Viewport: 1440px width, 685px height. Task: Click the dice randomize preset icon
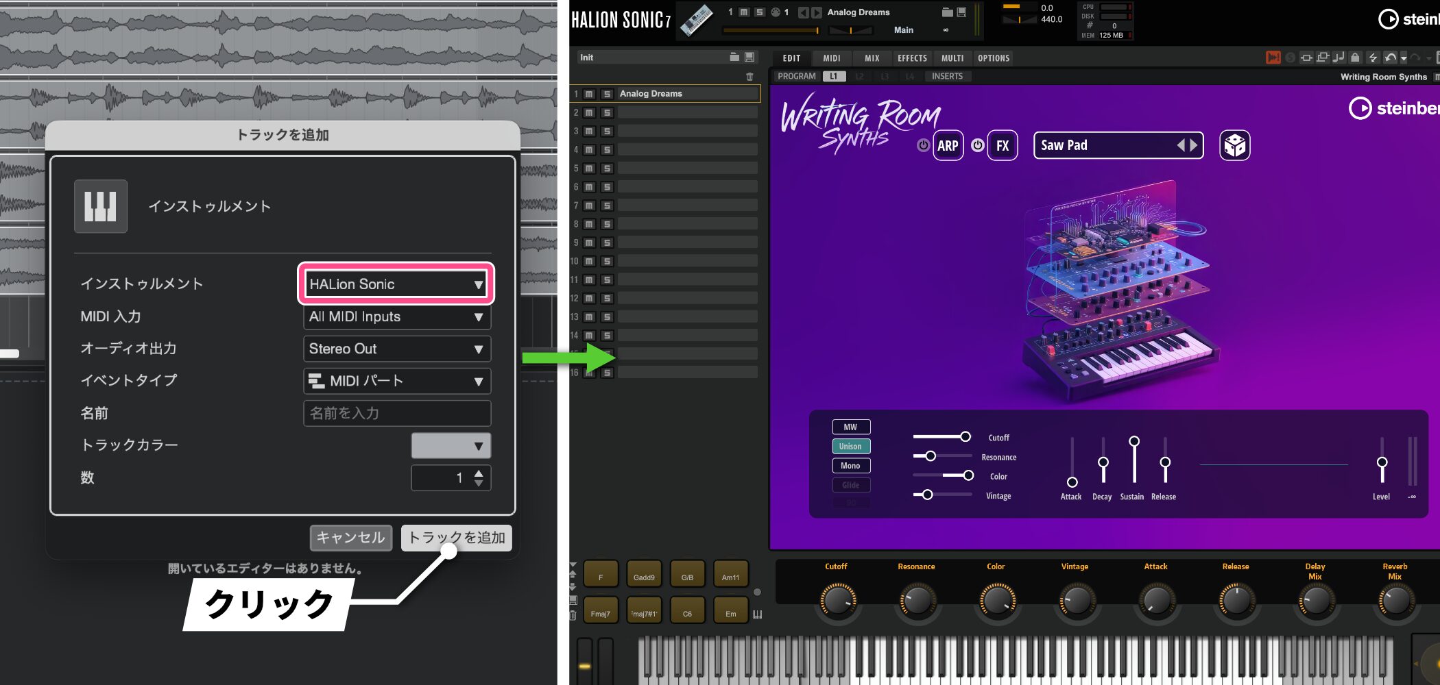[1234, 145]
